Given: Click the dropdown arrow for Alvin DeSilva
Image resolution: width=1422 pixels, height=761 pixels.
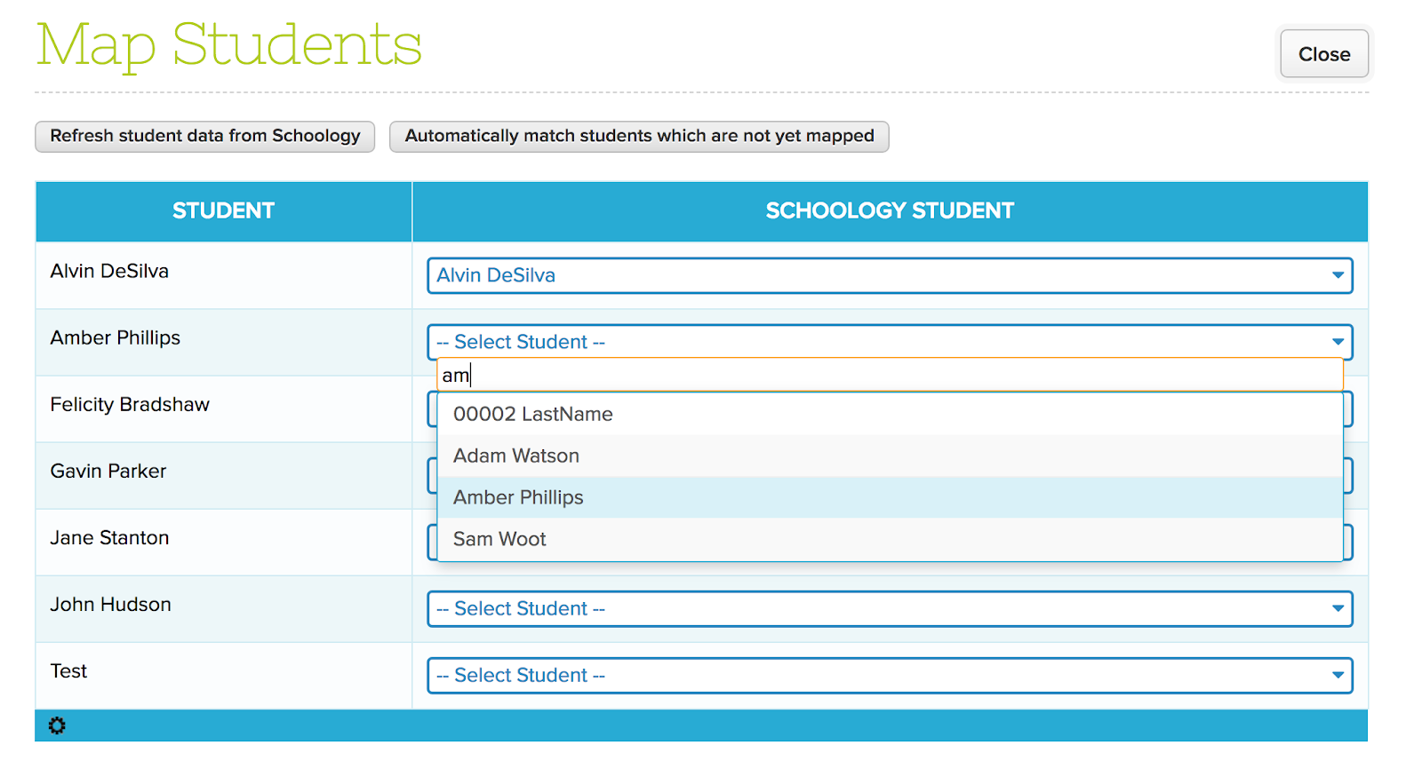Looking at the screenshot, I should click(1338, 275).
